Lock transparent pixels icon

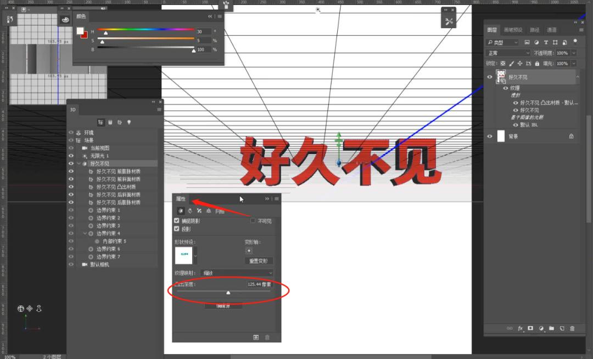click(502, 64)
